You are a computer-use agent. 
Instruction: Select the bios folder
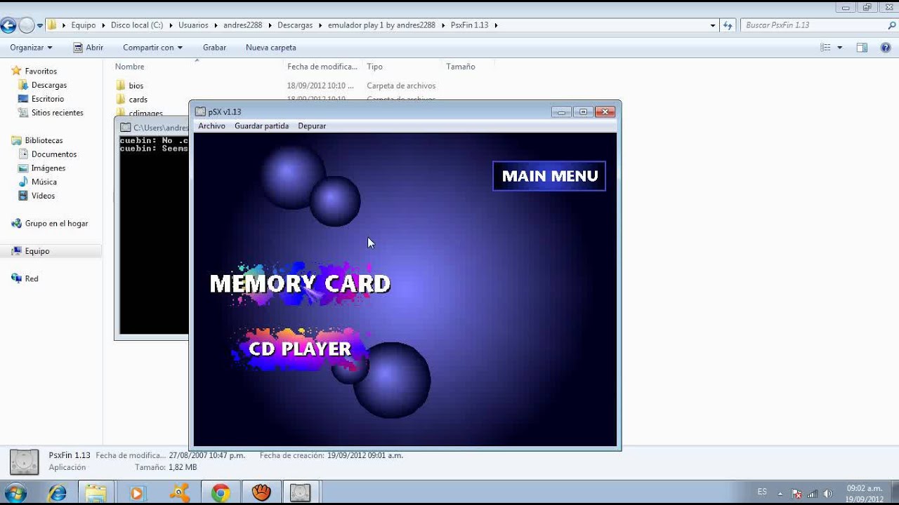[x=136, y=86]
